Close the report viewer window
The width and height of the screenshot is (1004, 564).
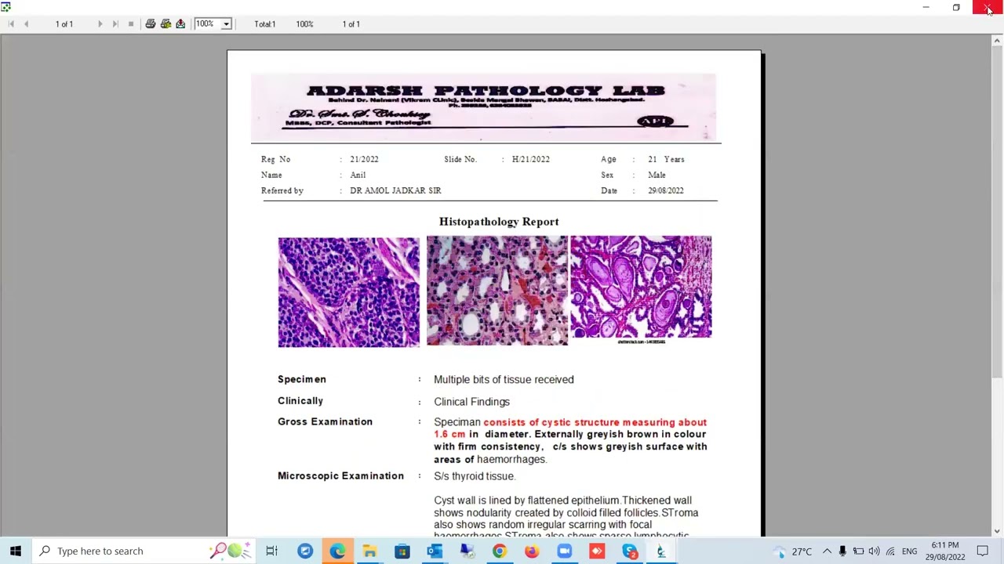[988, 7]
